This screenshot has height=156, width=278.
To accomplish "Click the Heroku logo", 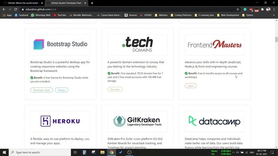I will (60, 121).
